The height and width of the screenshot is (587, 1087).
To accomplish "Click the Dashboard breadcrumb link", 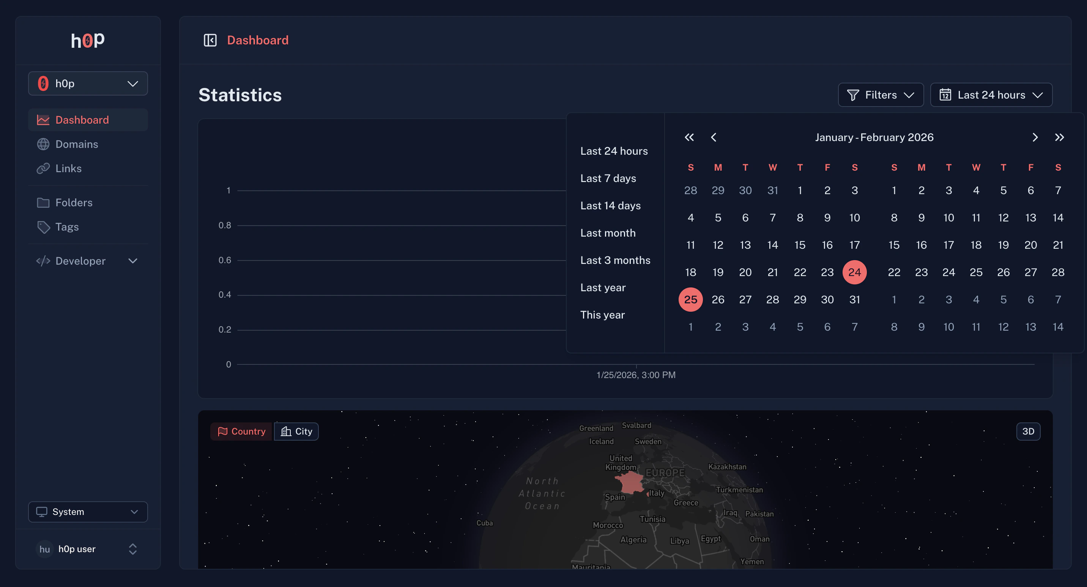I will (x=258, y=40).
